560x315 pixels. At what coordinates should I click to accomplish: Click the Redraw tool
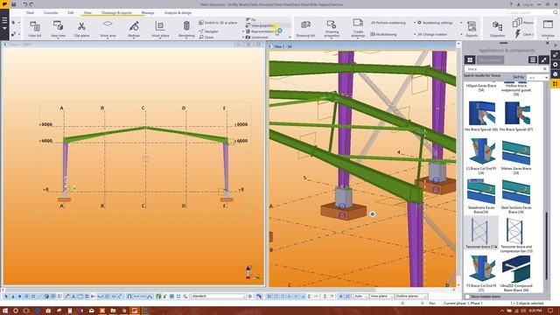pos(134,29)
